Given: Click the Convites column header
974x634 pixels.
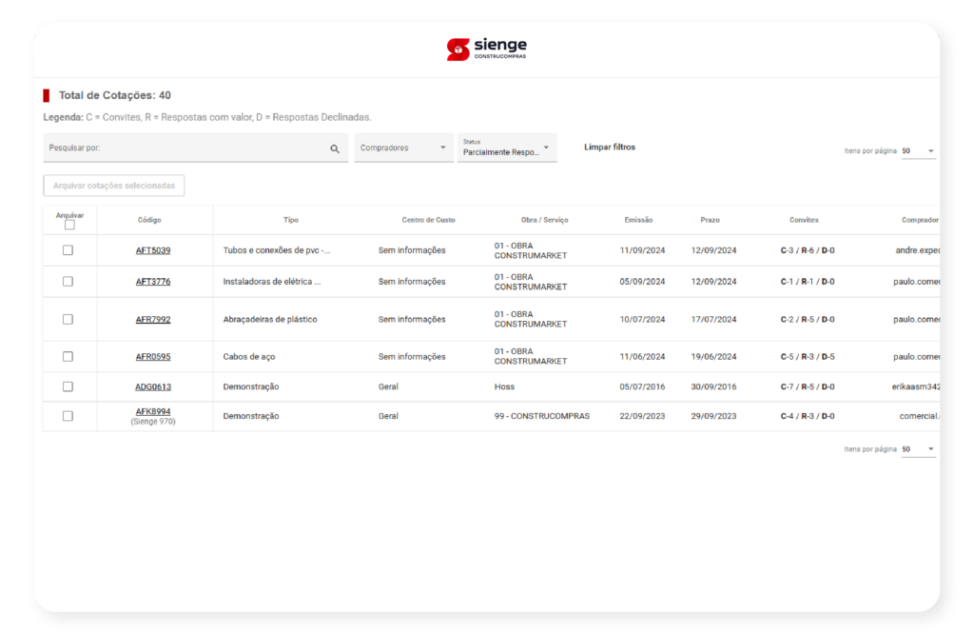Looking at the screenshot, I should pyautogui.click(x=804, y=220).
